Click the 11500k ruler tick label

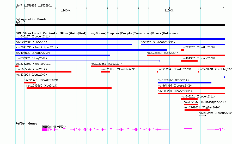pyautogui.click(x=169, y=10)
